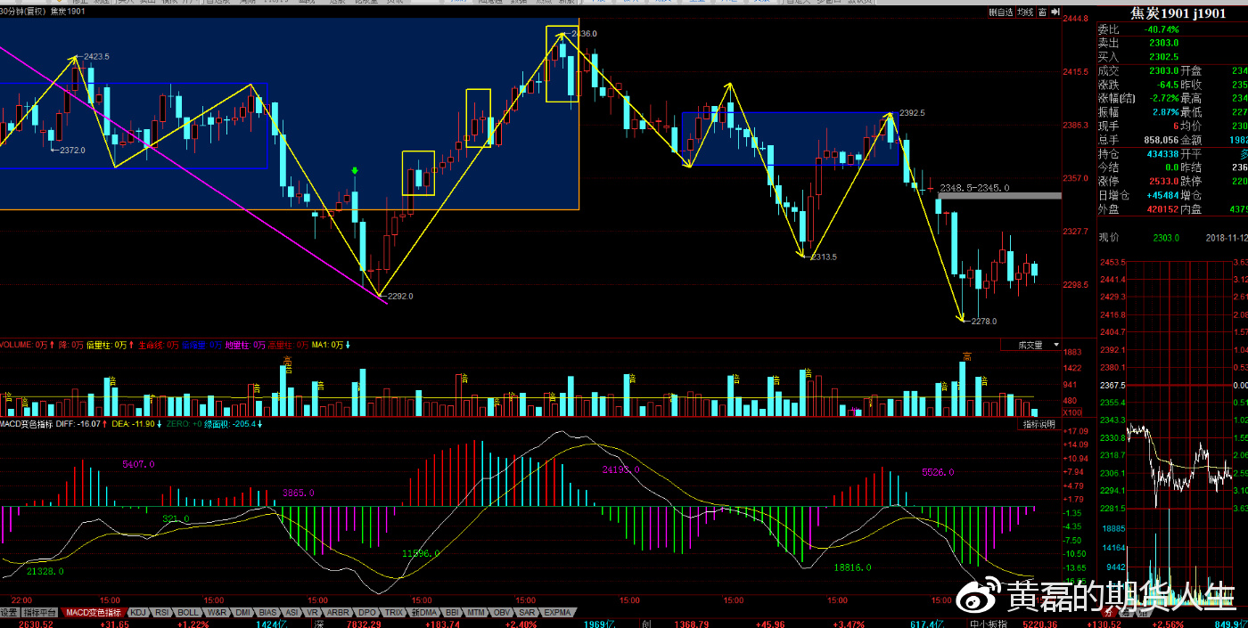This screenshot has width=1248, height=628.
Task: Switch to the EXPMA indicator tab
Action: point(557,613)
